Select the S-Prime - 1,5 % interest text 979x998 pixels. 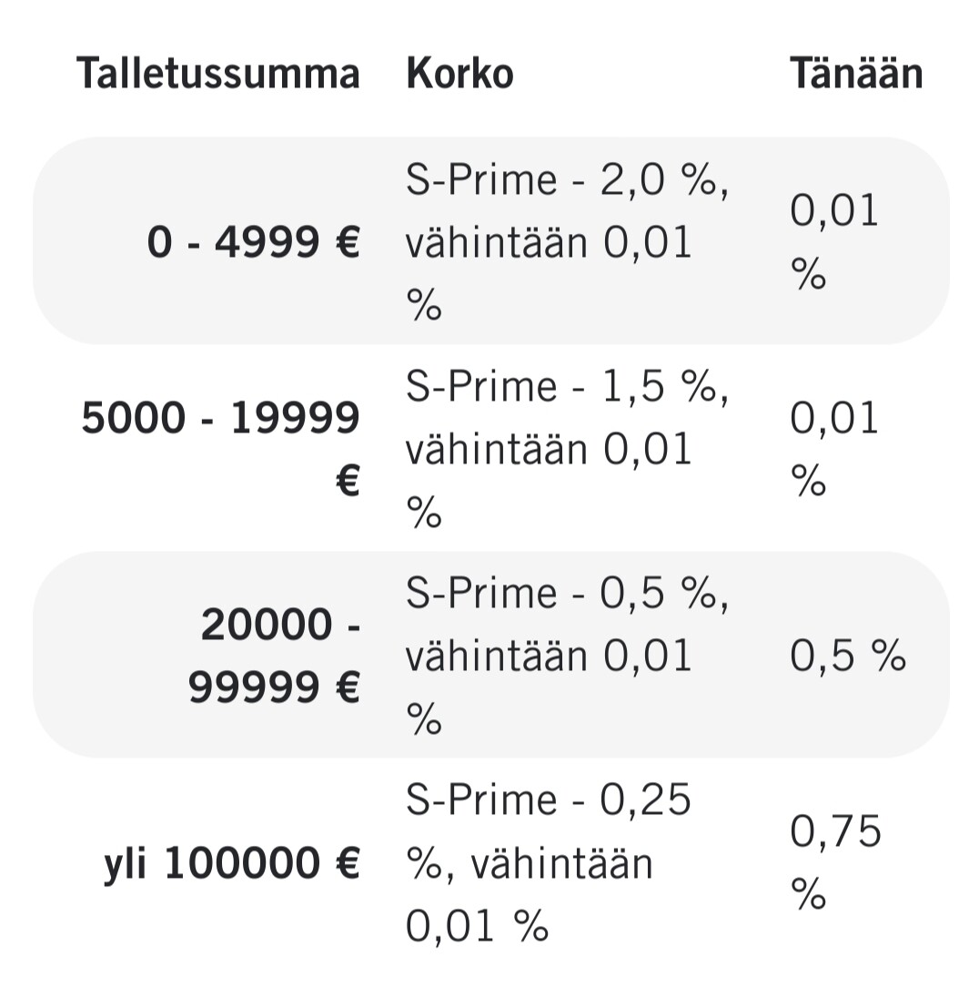click(567, 388)
